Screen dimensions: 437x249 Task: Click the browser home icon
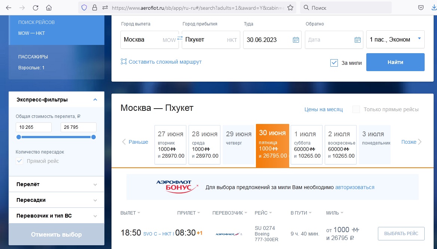click(49, 7)
